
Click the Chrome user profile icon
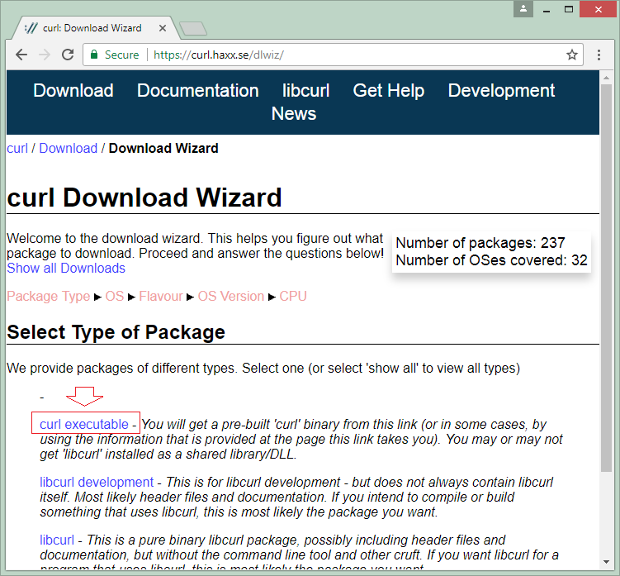pos(523,9)
